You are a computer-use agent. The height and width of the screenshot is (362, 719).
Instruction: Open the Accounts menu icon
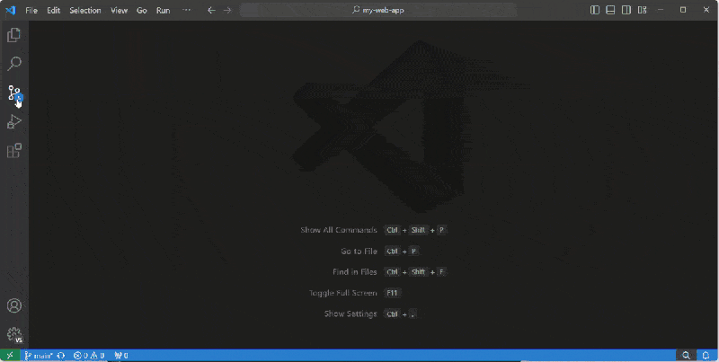[14, 305]
